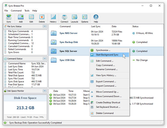Click the Sync USB Disk folder icon
Image resolution: width=167 pixels, height=128 pixels.
pos(53,60)
